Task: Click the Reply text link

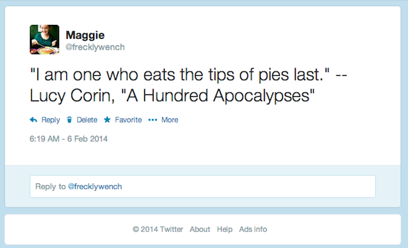Action: click(x=51, y=120)
